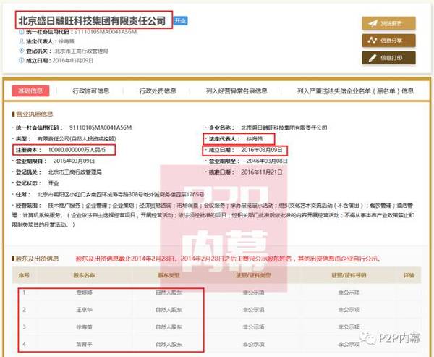Open the 行政处罚信息 tab
Image resolution: width=434 pixels, height=357 pixels.
156,91
